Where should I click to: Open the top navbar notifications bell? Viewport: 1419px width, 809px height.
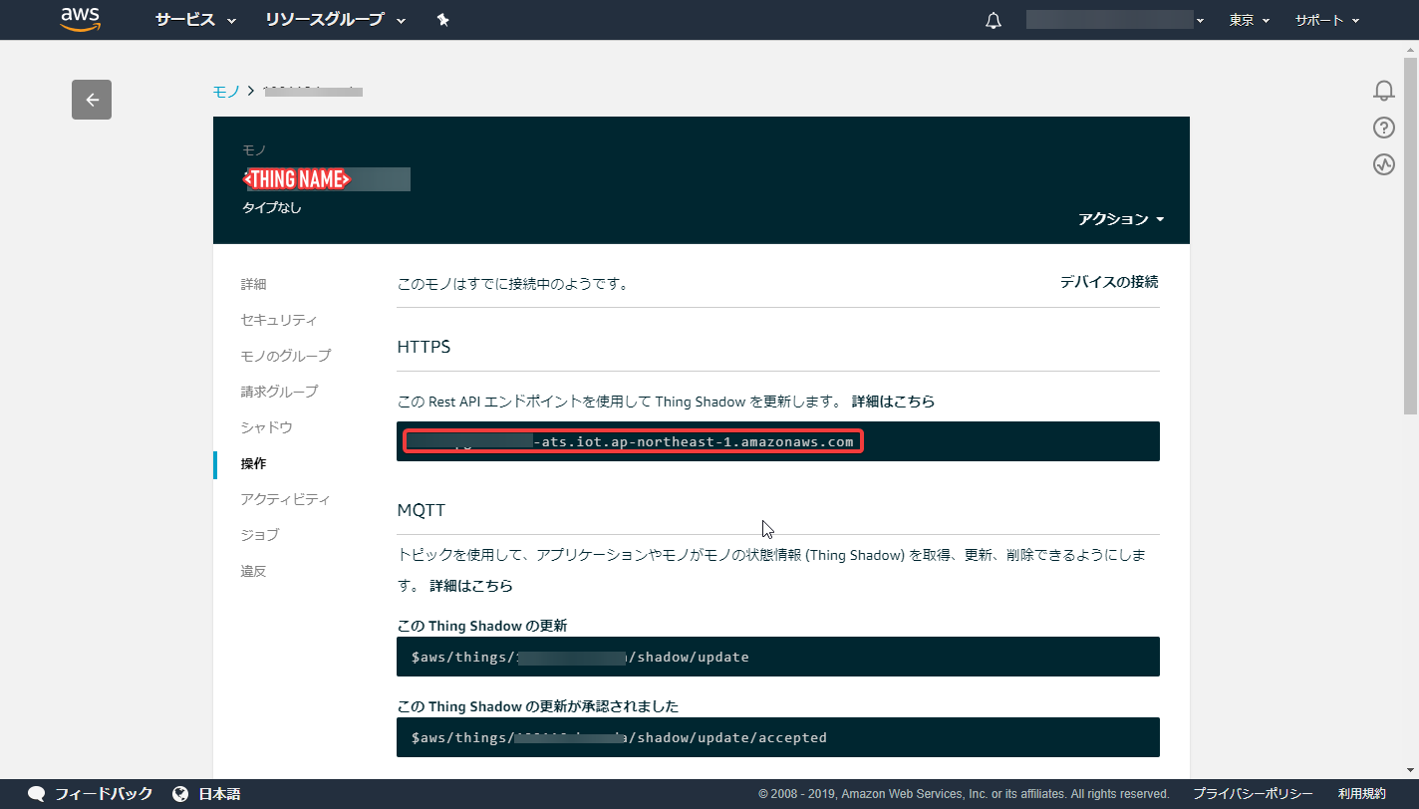tap(993, 20)
